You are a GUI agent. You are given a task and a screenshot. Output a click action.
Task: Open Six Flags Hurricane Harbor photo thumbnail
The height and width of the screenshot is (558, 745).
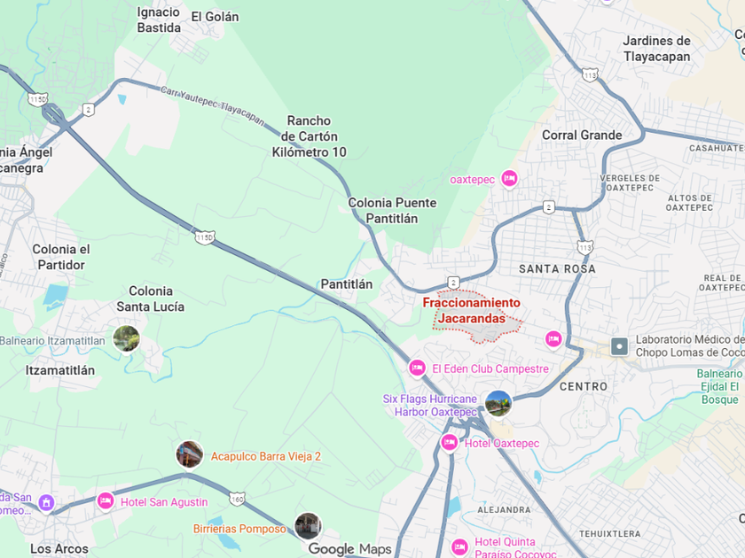pos(498,403)
